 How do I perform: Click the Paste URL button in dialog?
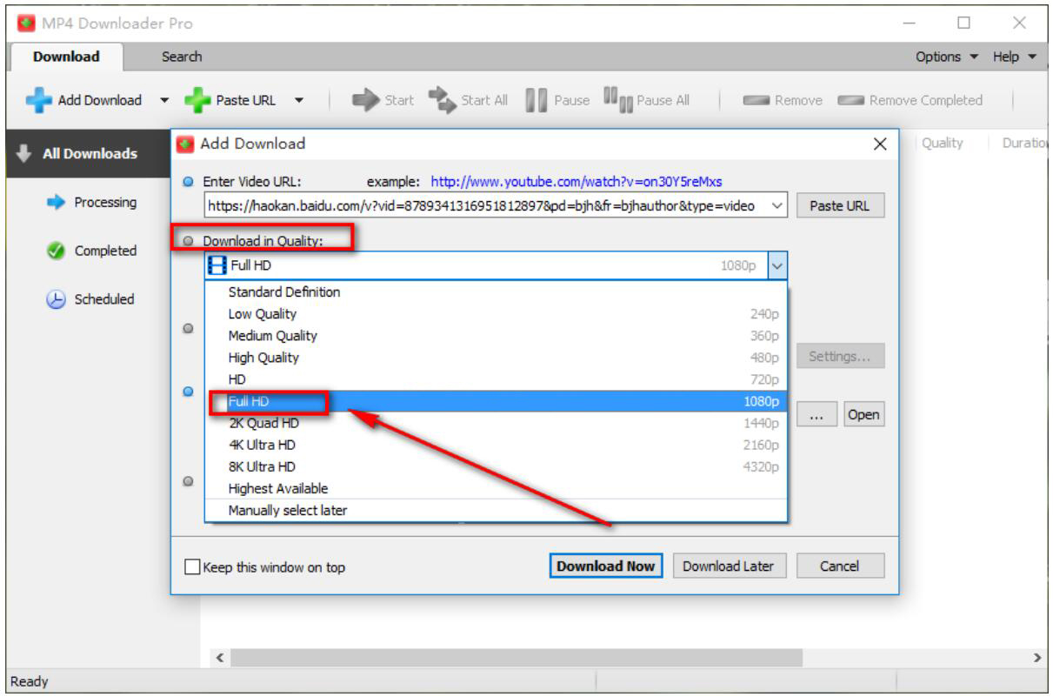[840, 206]
